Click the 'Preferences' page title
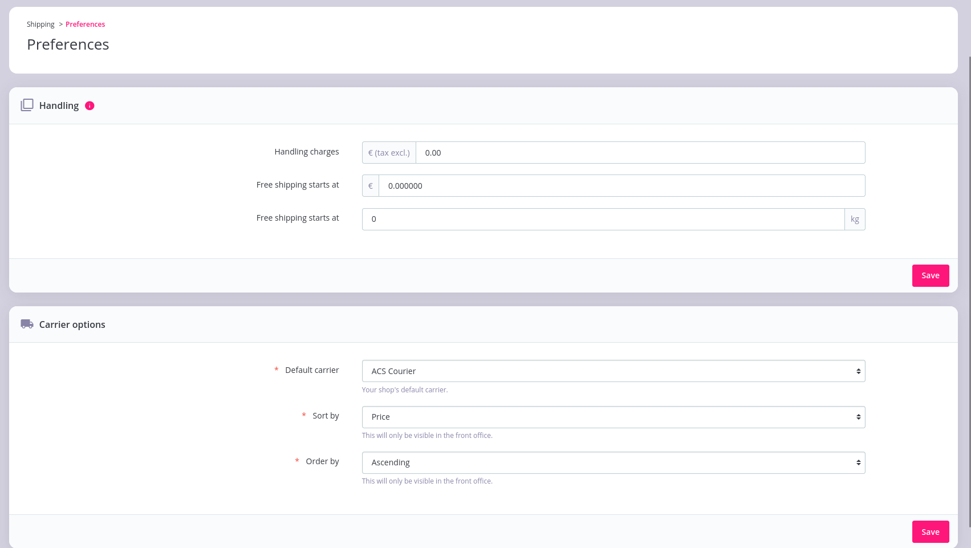971x548 pixels. click(x=68, y=44)
